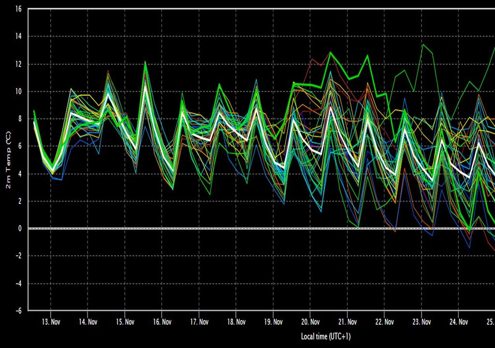Click the '20. Nov' date label

(310, 322)
